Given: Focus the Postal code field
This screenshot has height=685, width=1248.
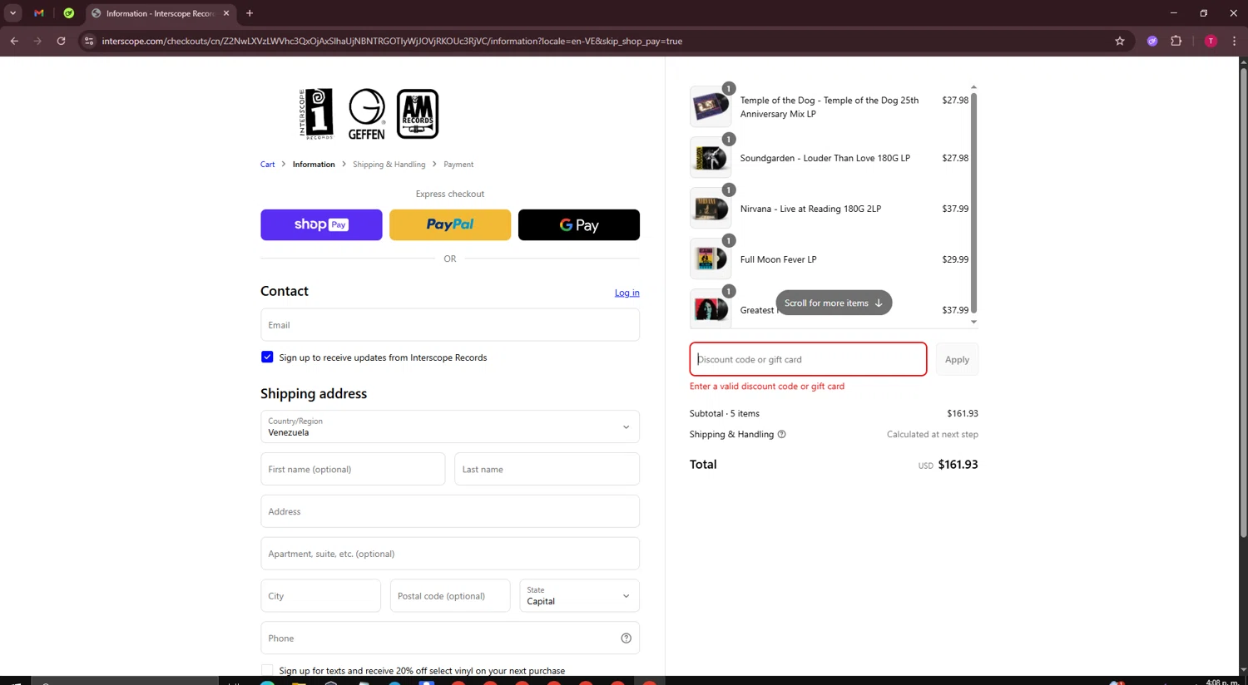Looking at the screenshot, I should (450, 596).
